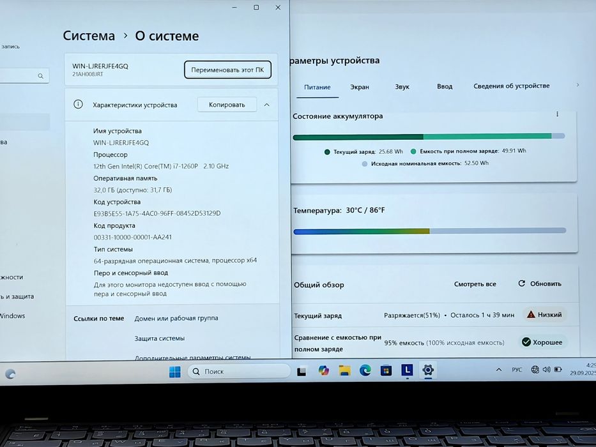The width and height of the screenshot is (596, 447).
Task: Click Смотреть все link
Action: (x=475, y=284)
